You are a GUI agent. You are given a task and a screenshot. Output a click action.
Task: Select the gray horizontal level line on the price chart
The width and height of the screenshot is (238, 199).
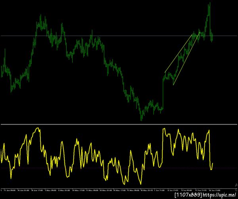point(119,36)
